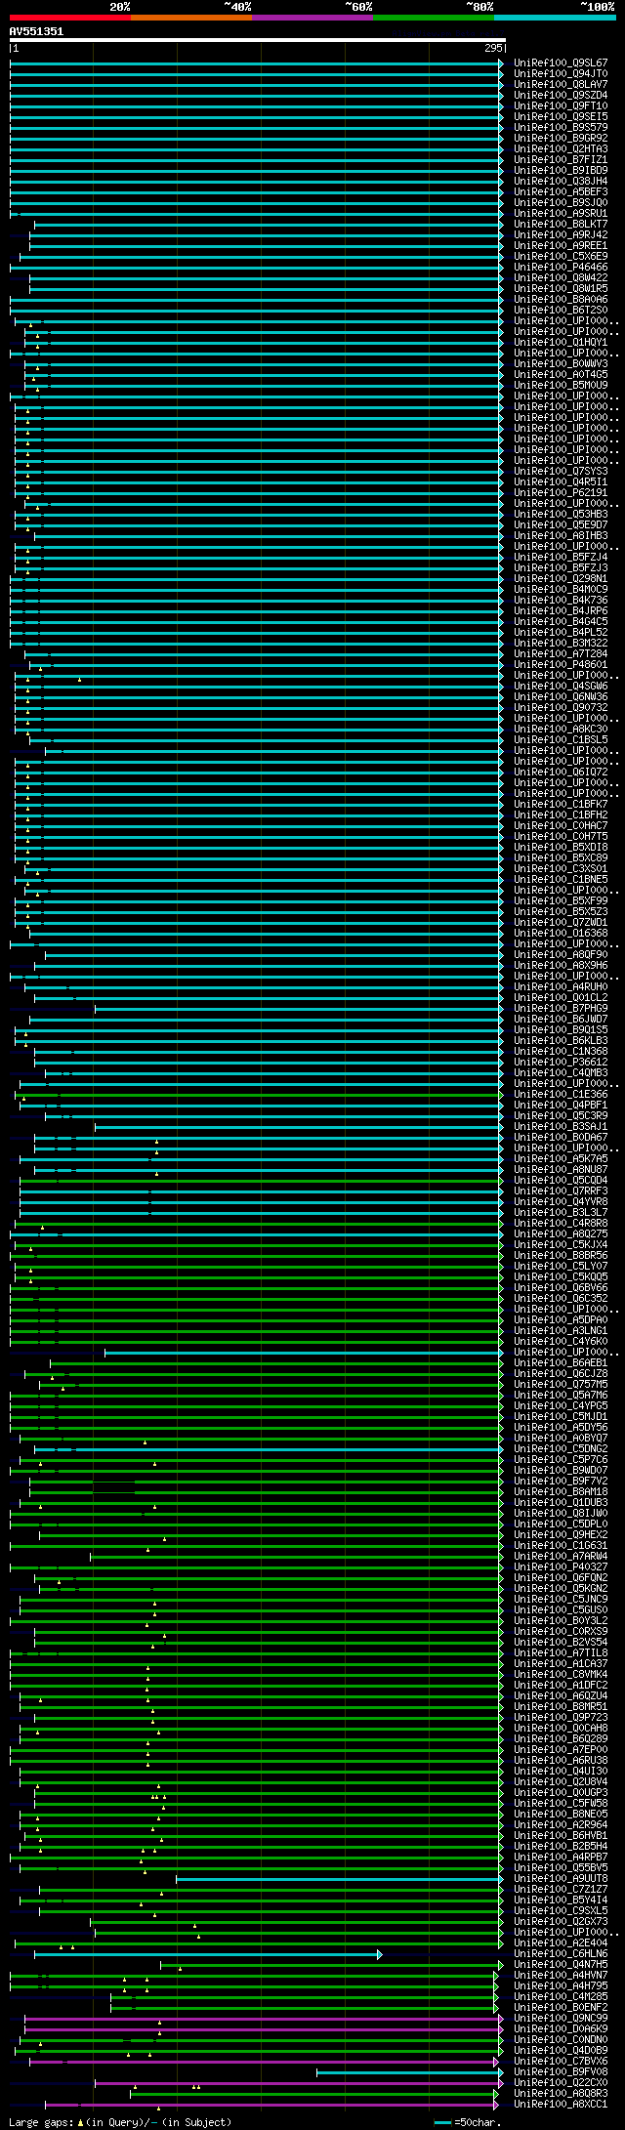Select hit label UniRef100_B6T2S0

(x=561, y=311)
